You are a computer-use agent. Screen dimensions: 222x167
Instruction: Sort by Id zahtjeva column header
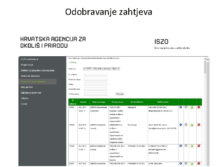(73, 102)
